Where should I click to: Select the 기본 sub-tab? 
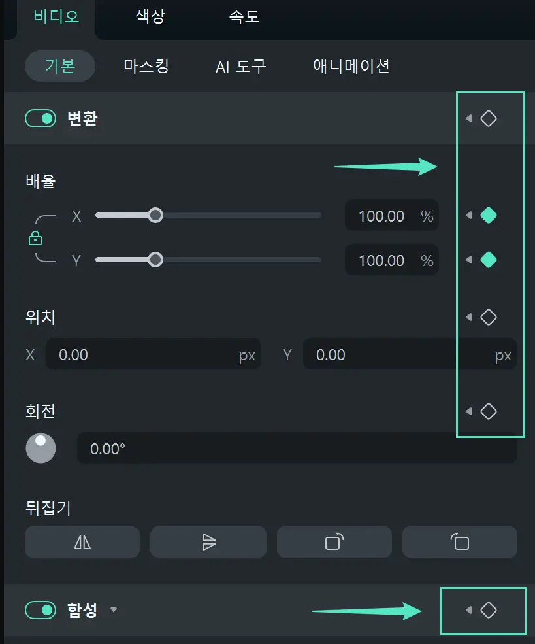[60, 66]
